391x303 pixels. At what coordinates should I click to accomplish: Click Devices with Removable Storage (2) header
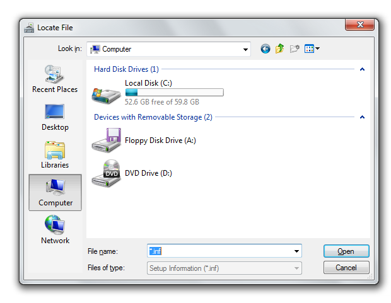153,117
